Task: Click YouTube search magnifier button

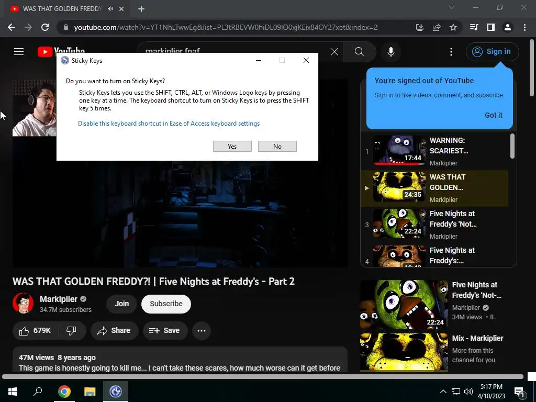Action: (359, 52)
